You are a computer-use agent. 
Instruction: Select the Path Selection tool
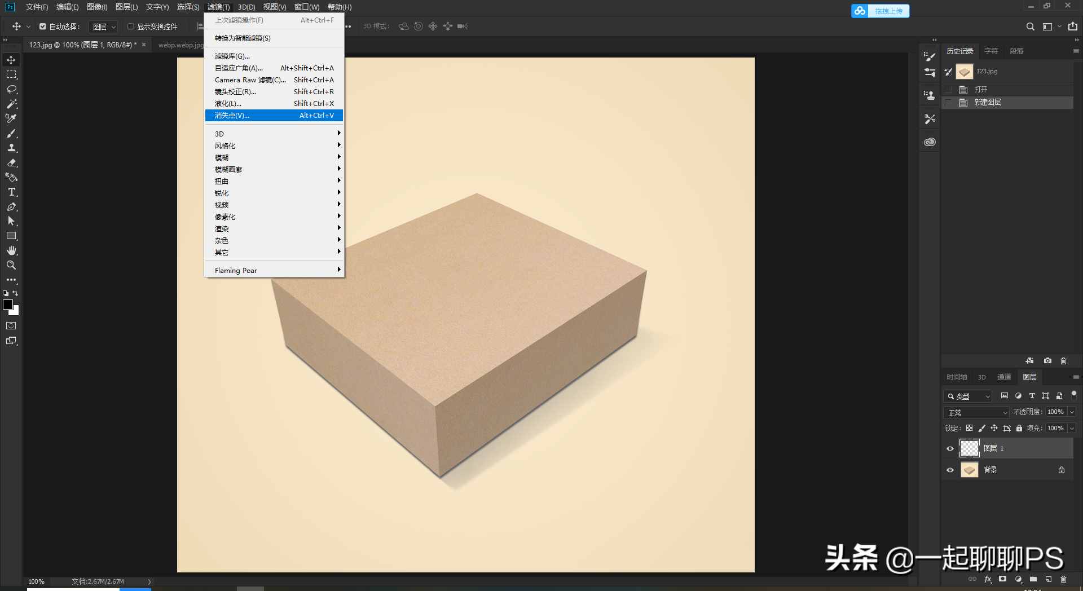[11, 221]
